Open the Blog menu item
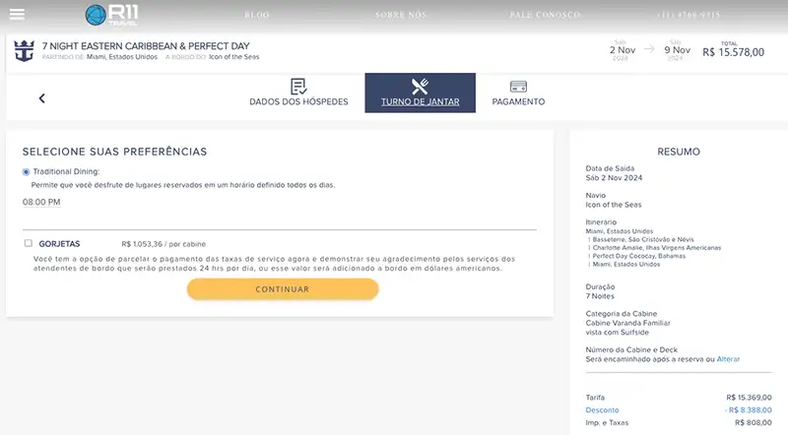Screen dimensions: 788x435 [x=256, y=15]
